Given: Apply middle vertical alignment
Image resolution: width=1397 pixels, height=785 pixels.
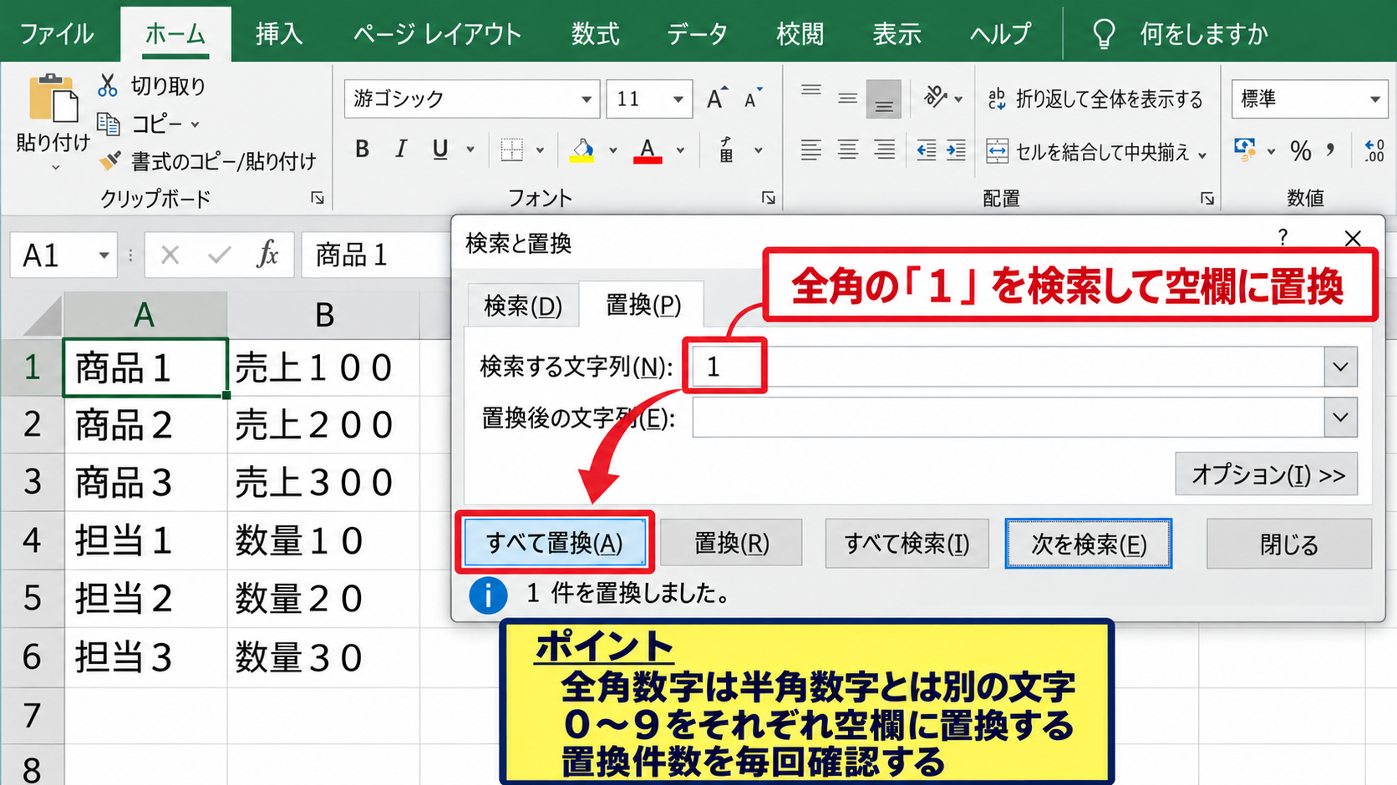Looking at the screenshot, I should point(847,99).
